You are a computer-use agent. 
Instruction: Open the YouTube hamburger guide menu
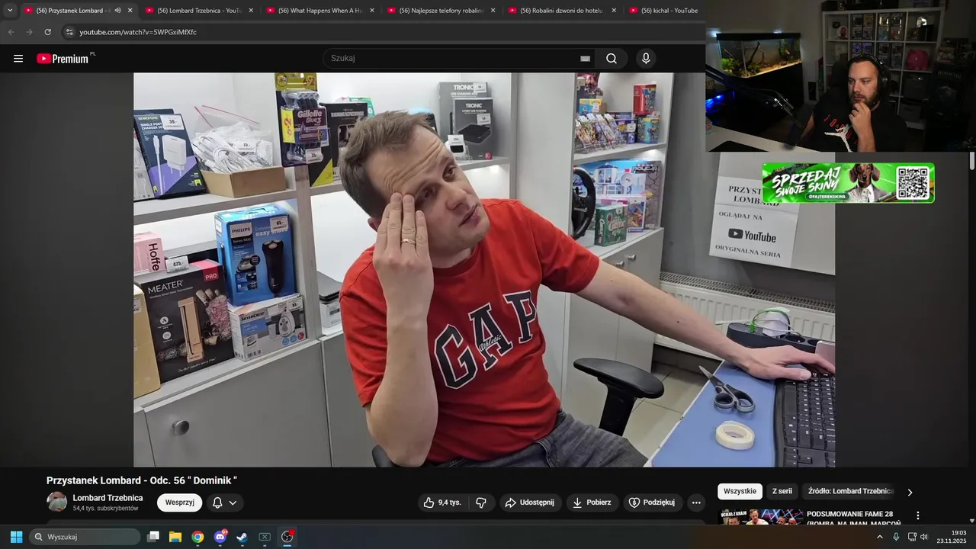tap(18, 59)
